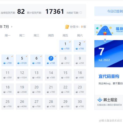Click the 周四 weekday header
Image resolution: width=123 pixels, height=123 pixels.
(51, 36)
